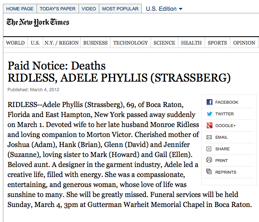
Task: Expand the U.S. Edition dropdown arrow
Action: click(x=180, y=9)
